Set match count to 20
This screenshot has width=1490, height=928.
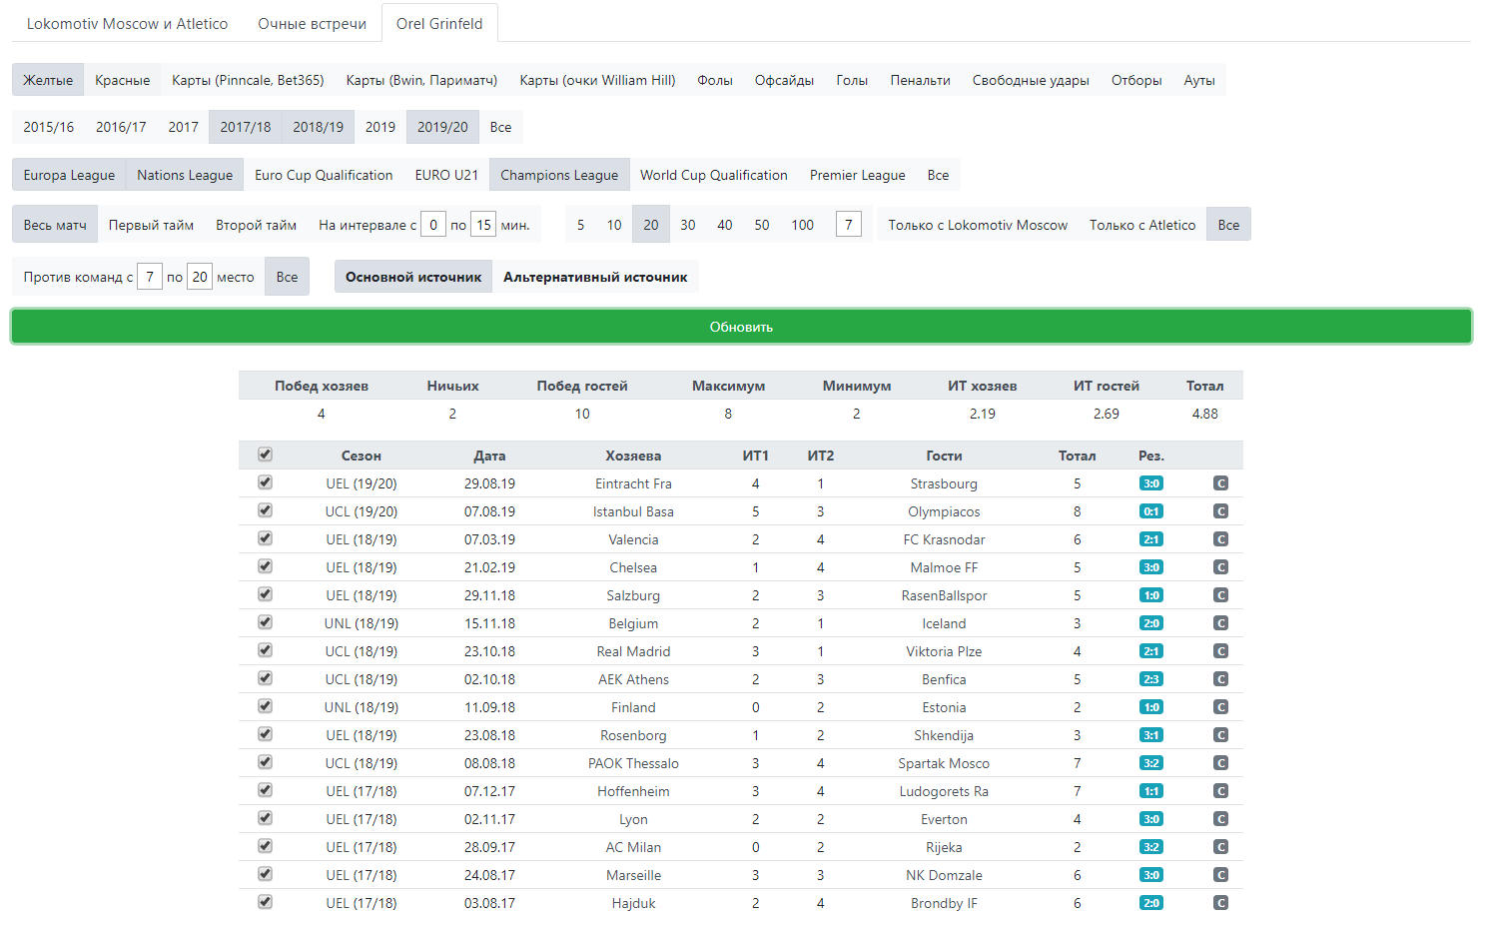pos(651,225)
